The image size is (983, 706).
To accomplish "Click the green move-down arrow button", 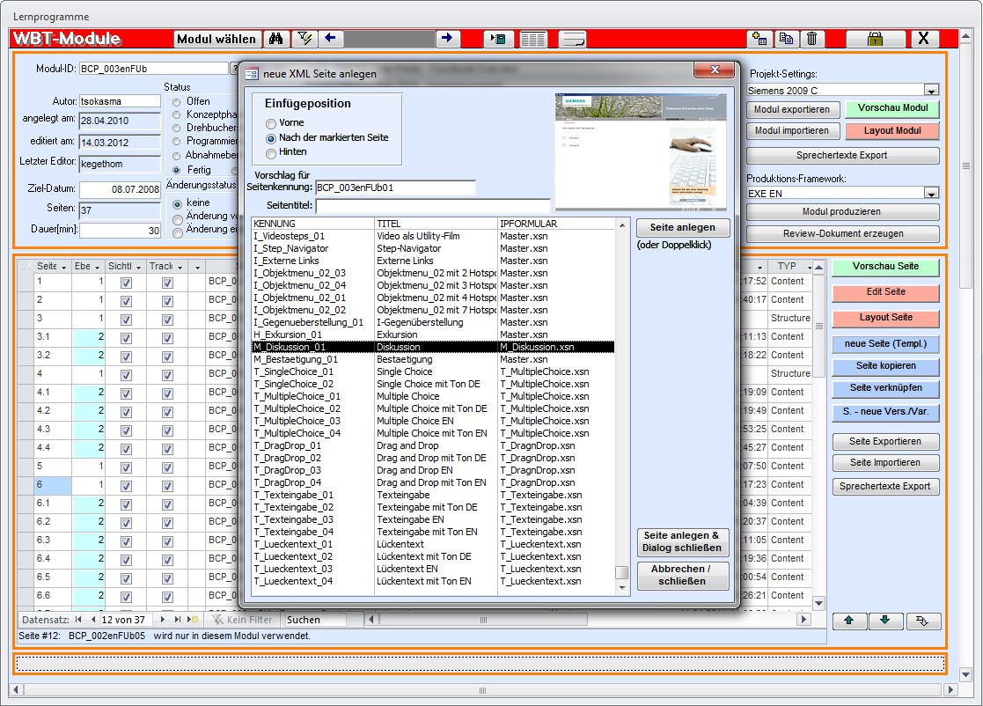I will [x=884, y=621].
